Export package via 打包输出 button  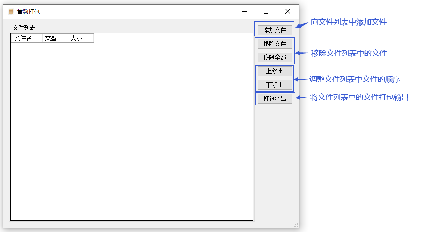pyautogui.click(x=275, y=99)
